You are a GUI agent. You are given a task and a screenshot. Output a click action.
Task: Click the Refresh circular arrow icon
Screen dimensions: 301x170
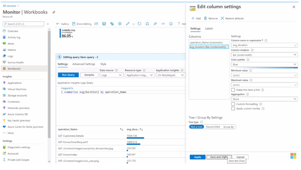coord(140,24)
